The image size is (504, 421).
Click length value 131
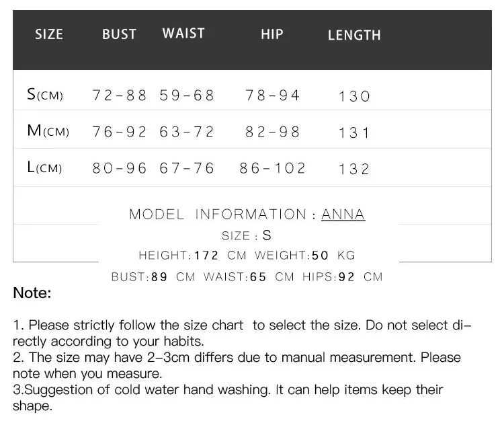(x=354, y=133)
